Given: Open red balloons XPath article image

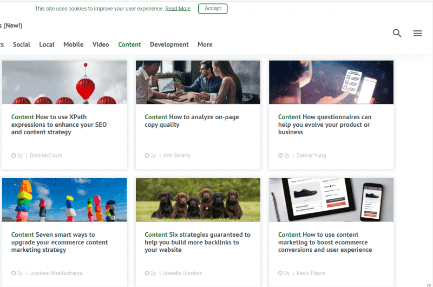Looking at the screenshot, I should tap(64, 82).
